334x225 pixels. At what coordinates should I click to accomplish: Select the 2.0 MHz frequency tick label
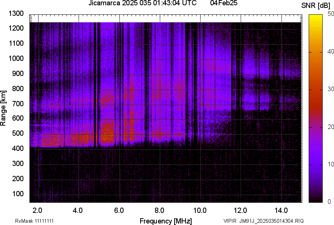(x=37, y=210)
